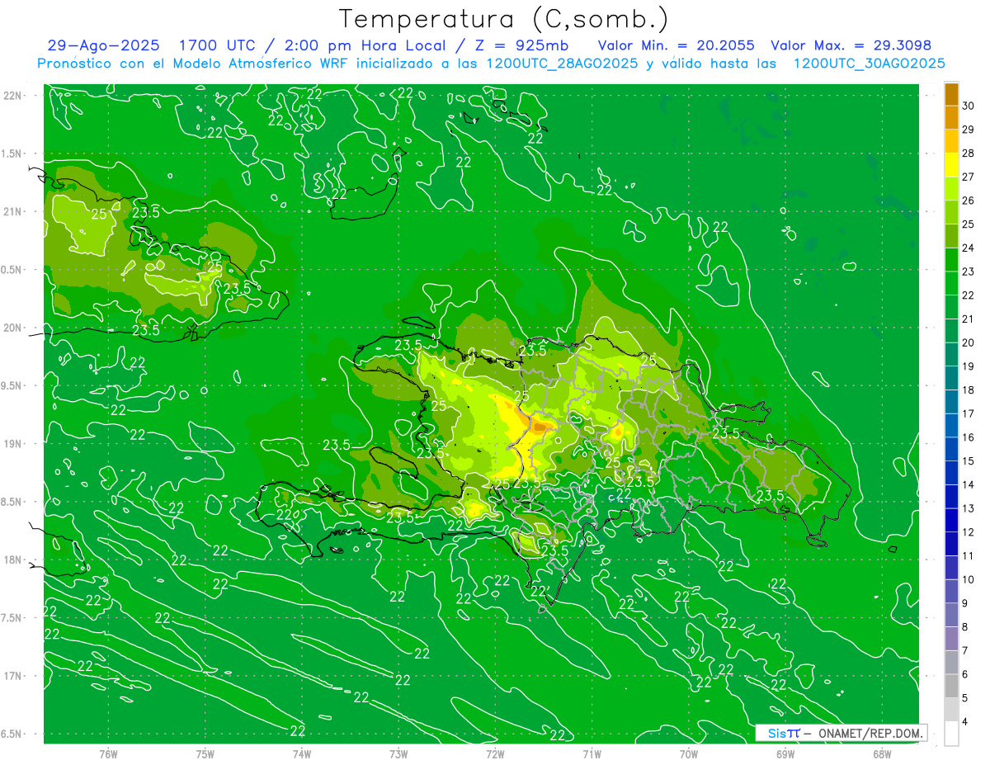Click the legend scale value "24"

(x=968, y=248)
